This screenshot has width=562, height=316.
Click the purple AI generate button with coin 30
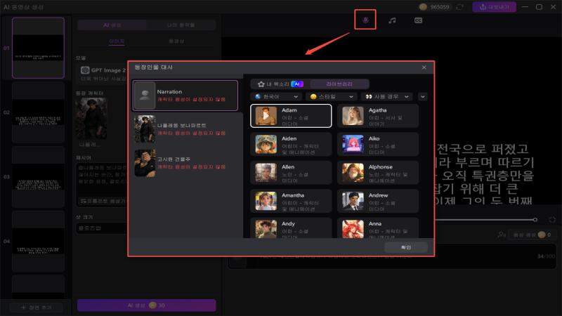tap(146, 305)
